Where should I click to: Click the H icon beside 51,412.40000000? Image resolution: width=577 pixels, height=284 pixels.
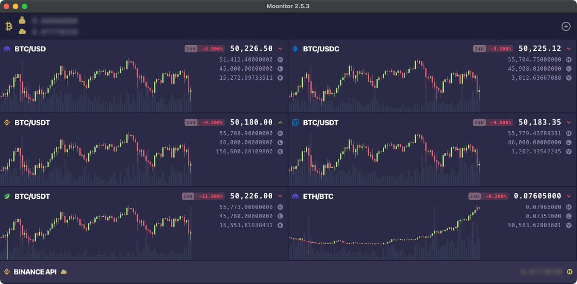[280, 60]
